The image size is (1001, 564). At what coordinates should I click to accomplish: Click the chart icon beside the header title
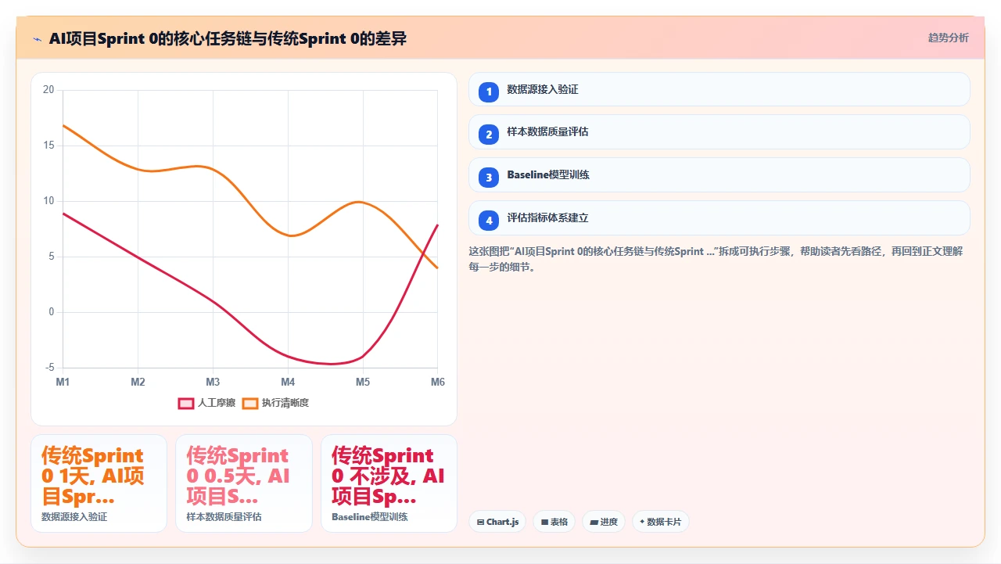click(x=37, y=38)
